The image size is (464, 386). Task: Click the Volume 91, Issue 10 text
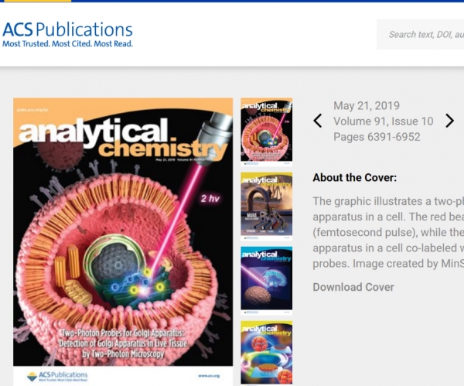click(x=384, y=121)
